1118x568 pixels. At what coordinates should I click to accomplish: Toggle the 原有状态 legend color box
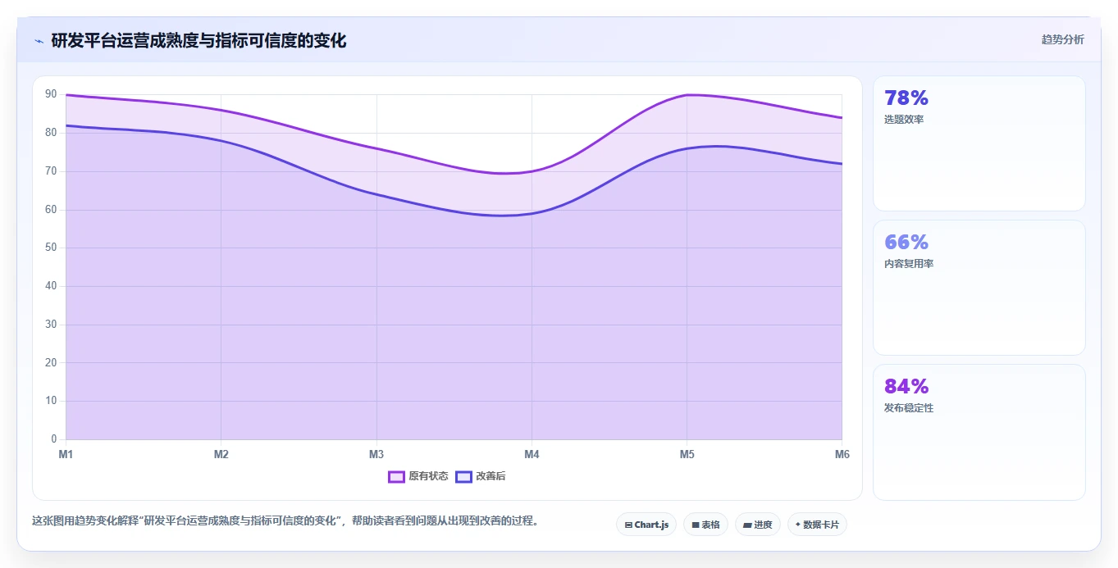pyautogui.click(x=396, y=476)
